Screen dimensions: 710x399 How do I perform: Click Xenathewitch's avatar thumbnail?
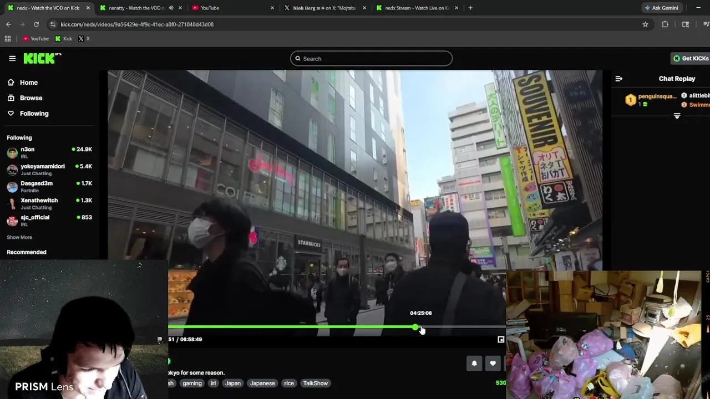point(12,204)
